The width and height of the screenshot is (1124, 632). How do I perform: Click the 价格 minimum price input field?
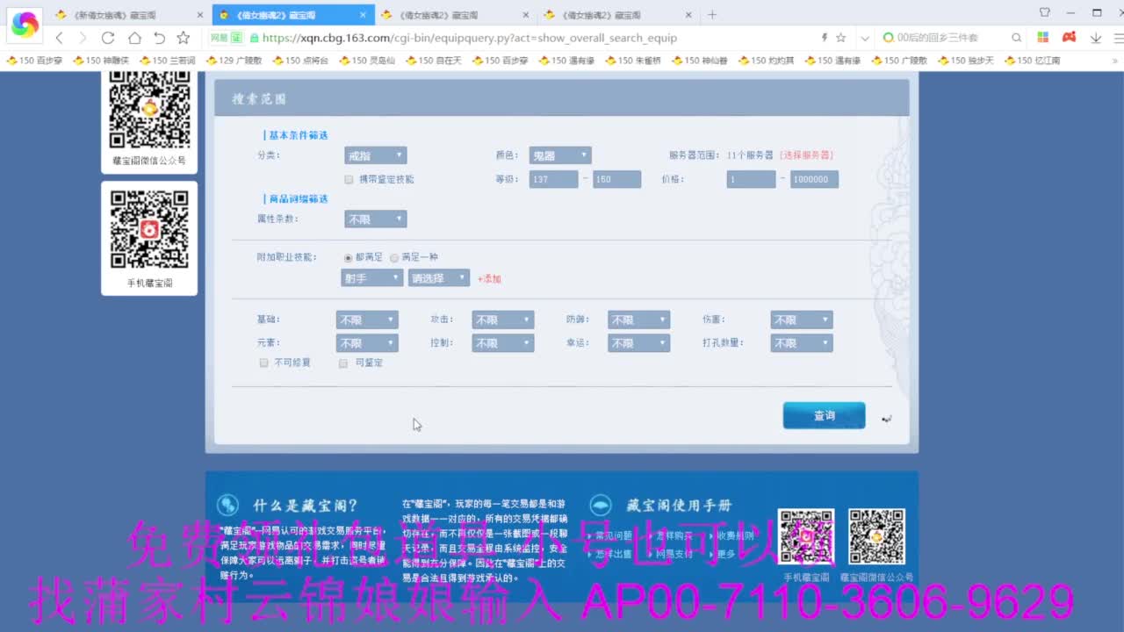click(751, 178)
